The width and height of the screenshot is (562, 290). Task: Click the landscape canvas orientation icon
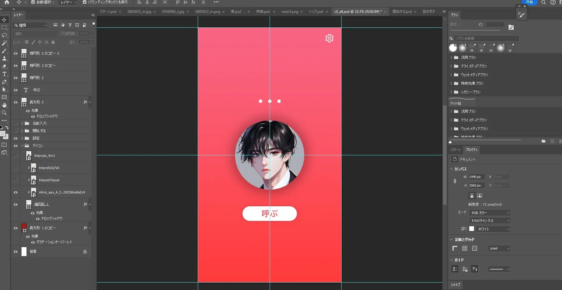click(x=480, y=196)
